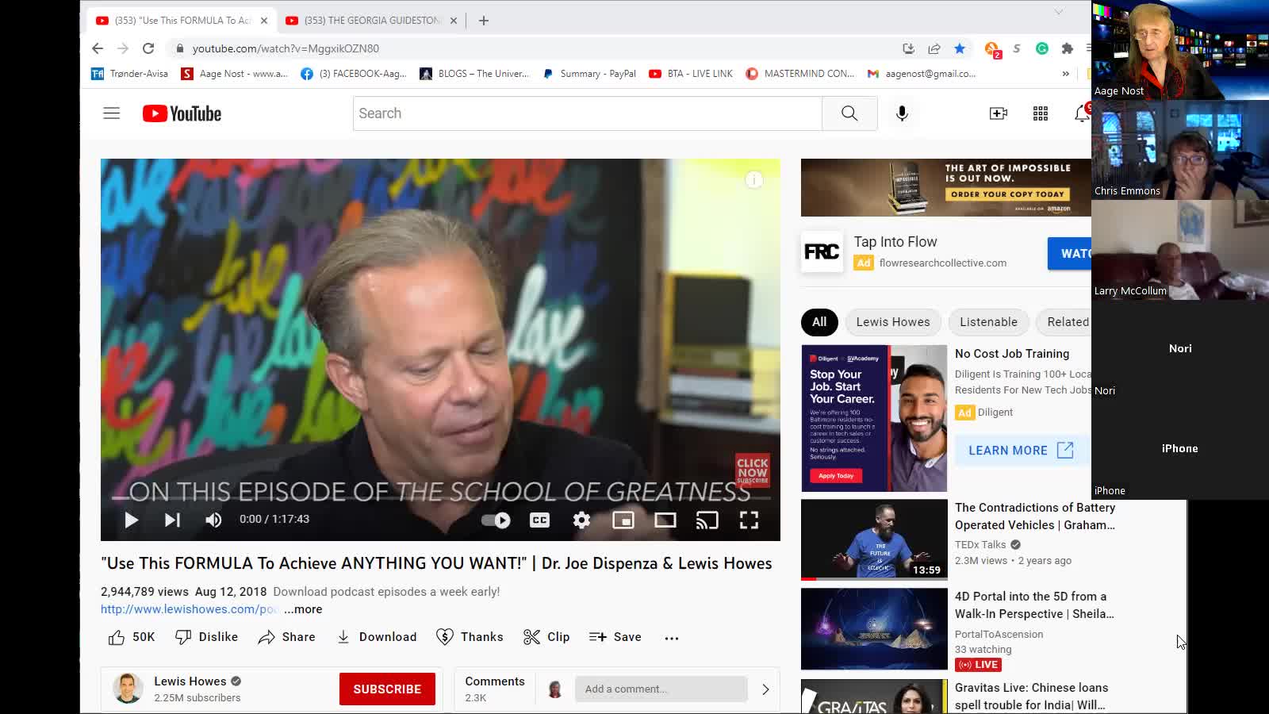Dislike the video

206,637
